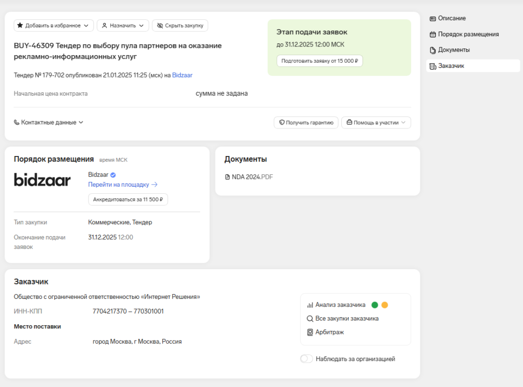This screenshot has height=387, width=523.
Task: Click the green customer analysis indicator dot
Action: (374, 305)
